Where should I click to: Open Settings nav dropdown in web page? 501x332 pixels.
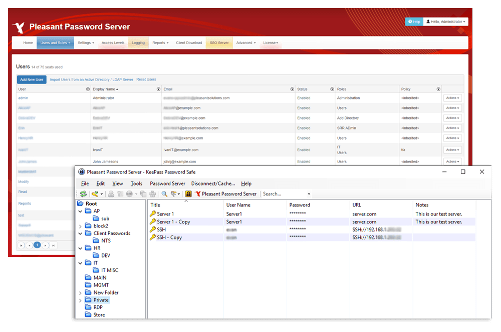(86, 42)
